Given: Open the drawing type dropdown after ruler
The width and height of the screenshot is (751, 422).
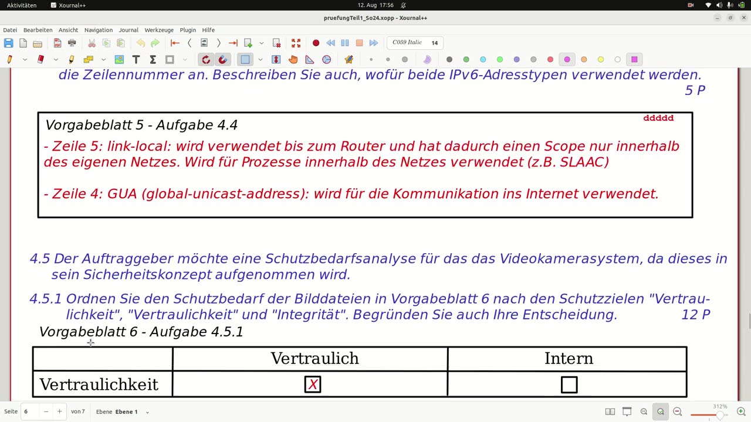Looking at the screenshot, I should [x=185, y=59].
